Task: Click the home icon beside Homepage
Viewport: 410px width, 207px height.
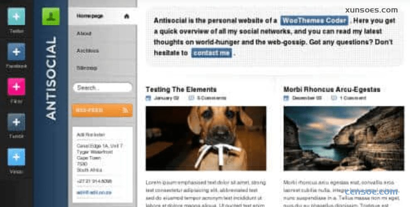Action: pyautogui.click(x=127, y=16)
